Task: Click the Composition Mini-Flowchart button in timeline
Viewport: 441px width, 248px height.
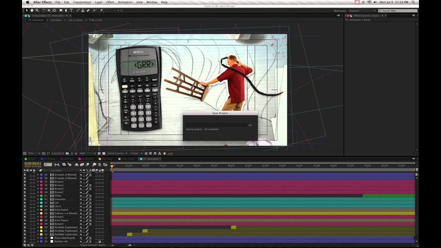Action: [x=57, y=165]
